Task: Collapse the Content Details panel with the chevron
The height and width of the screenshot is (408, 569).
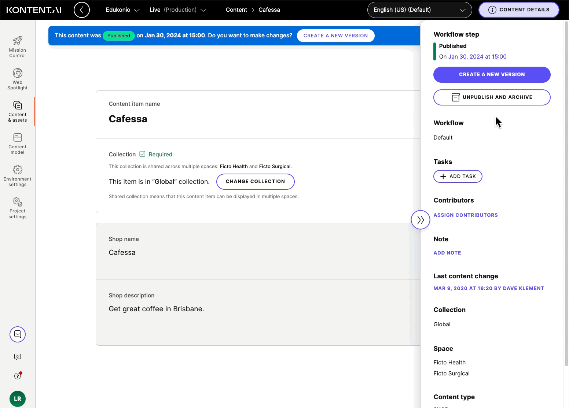Action: pyautogui.click(x=420, y=220)
